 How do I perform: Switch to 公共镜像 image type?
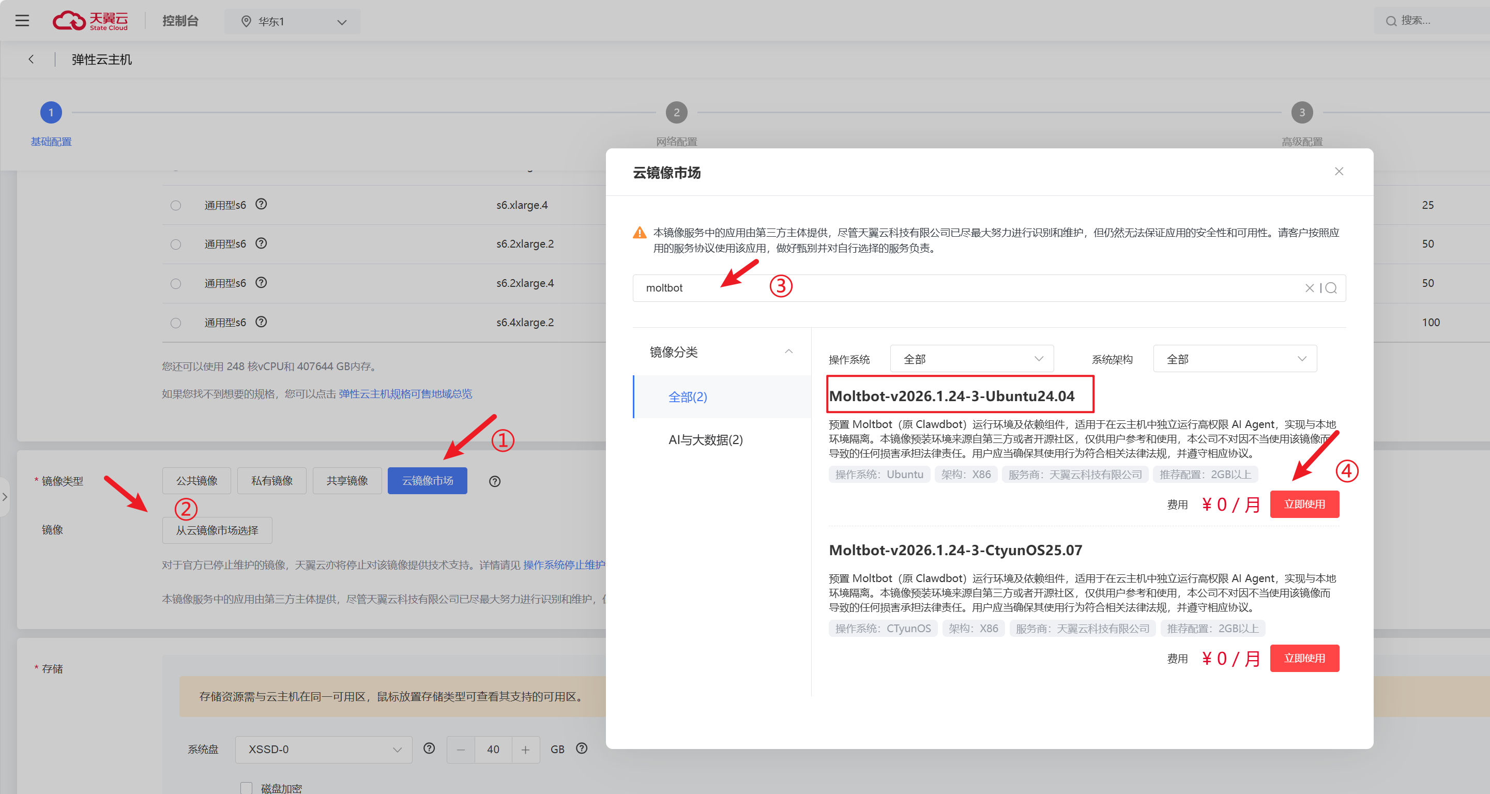coord(196,481)
